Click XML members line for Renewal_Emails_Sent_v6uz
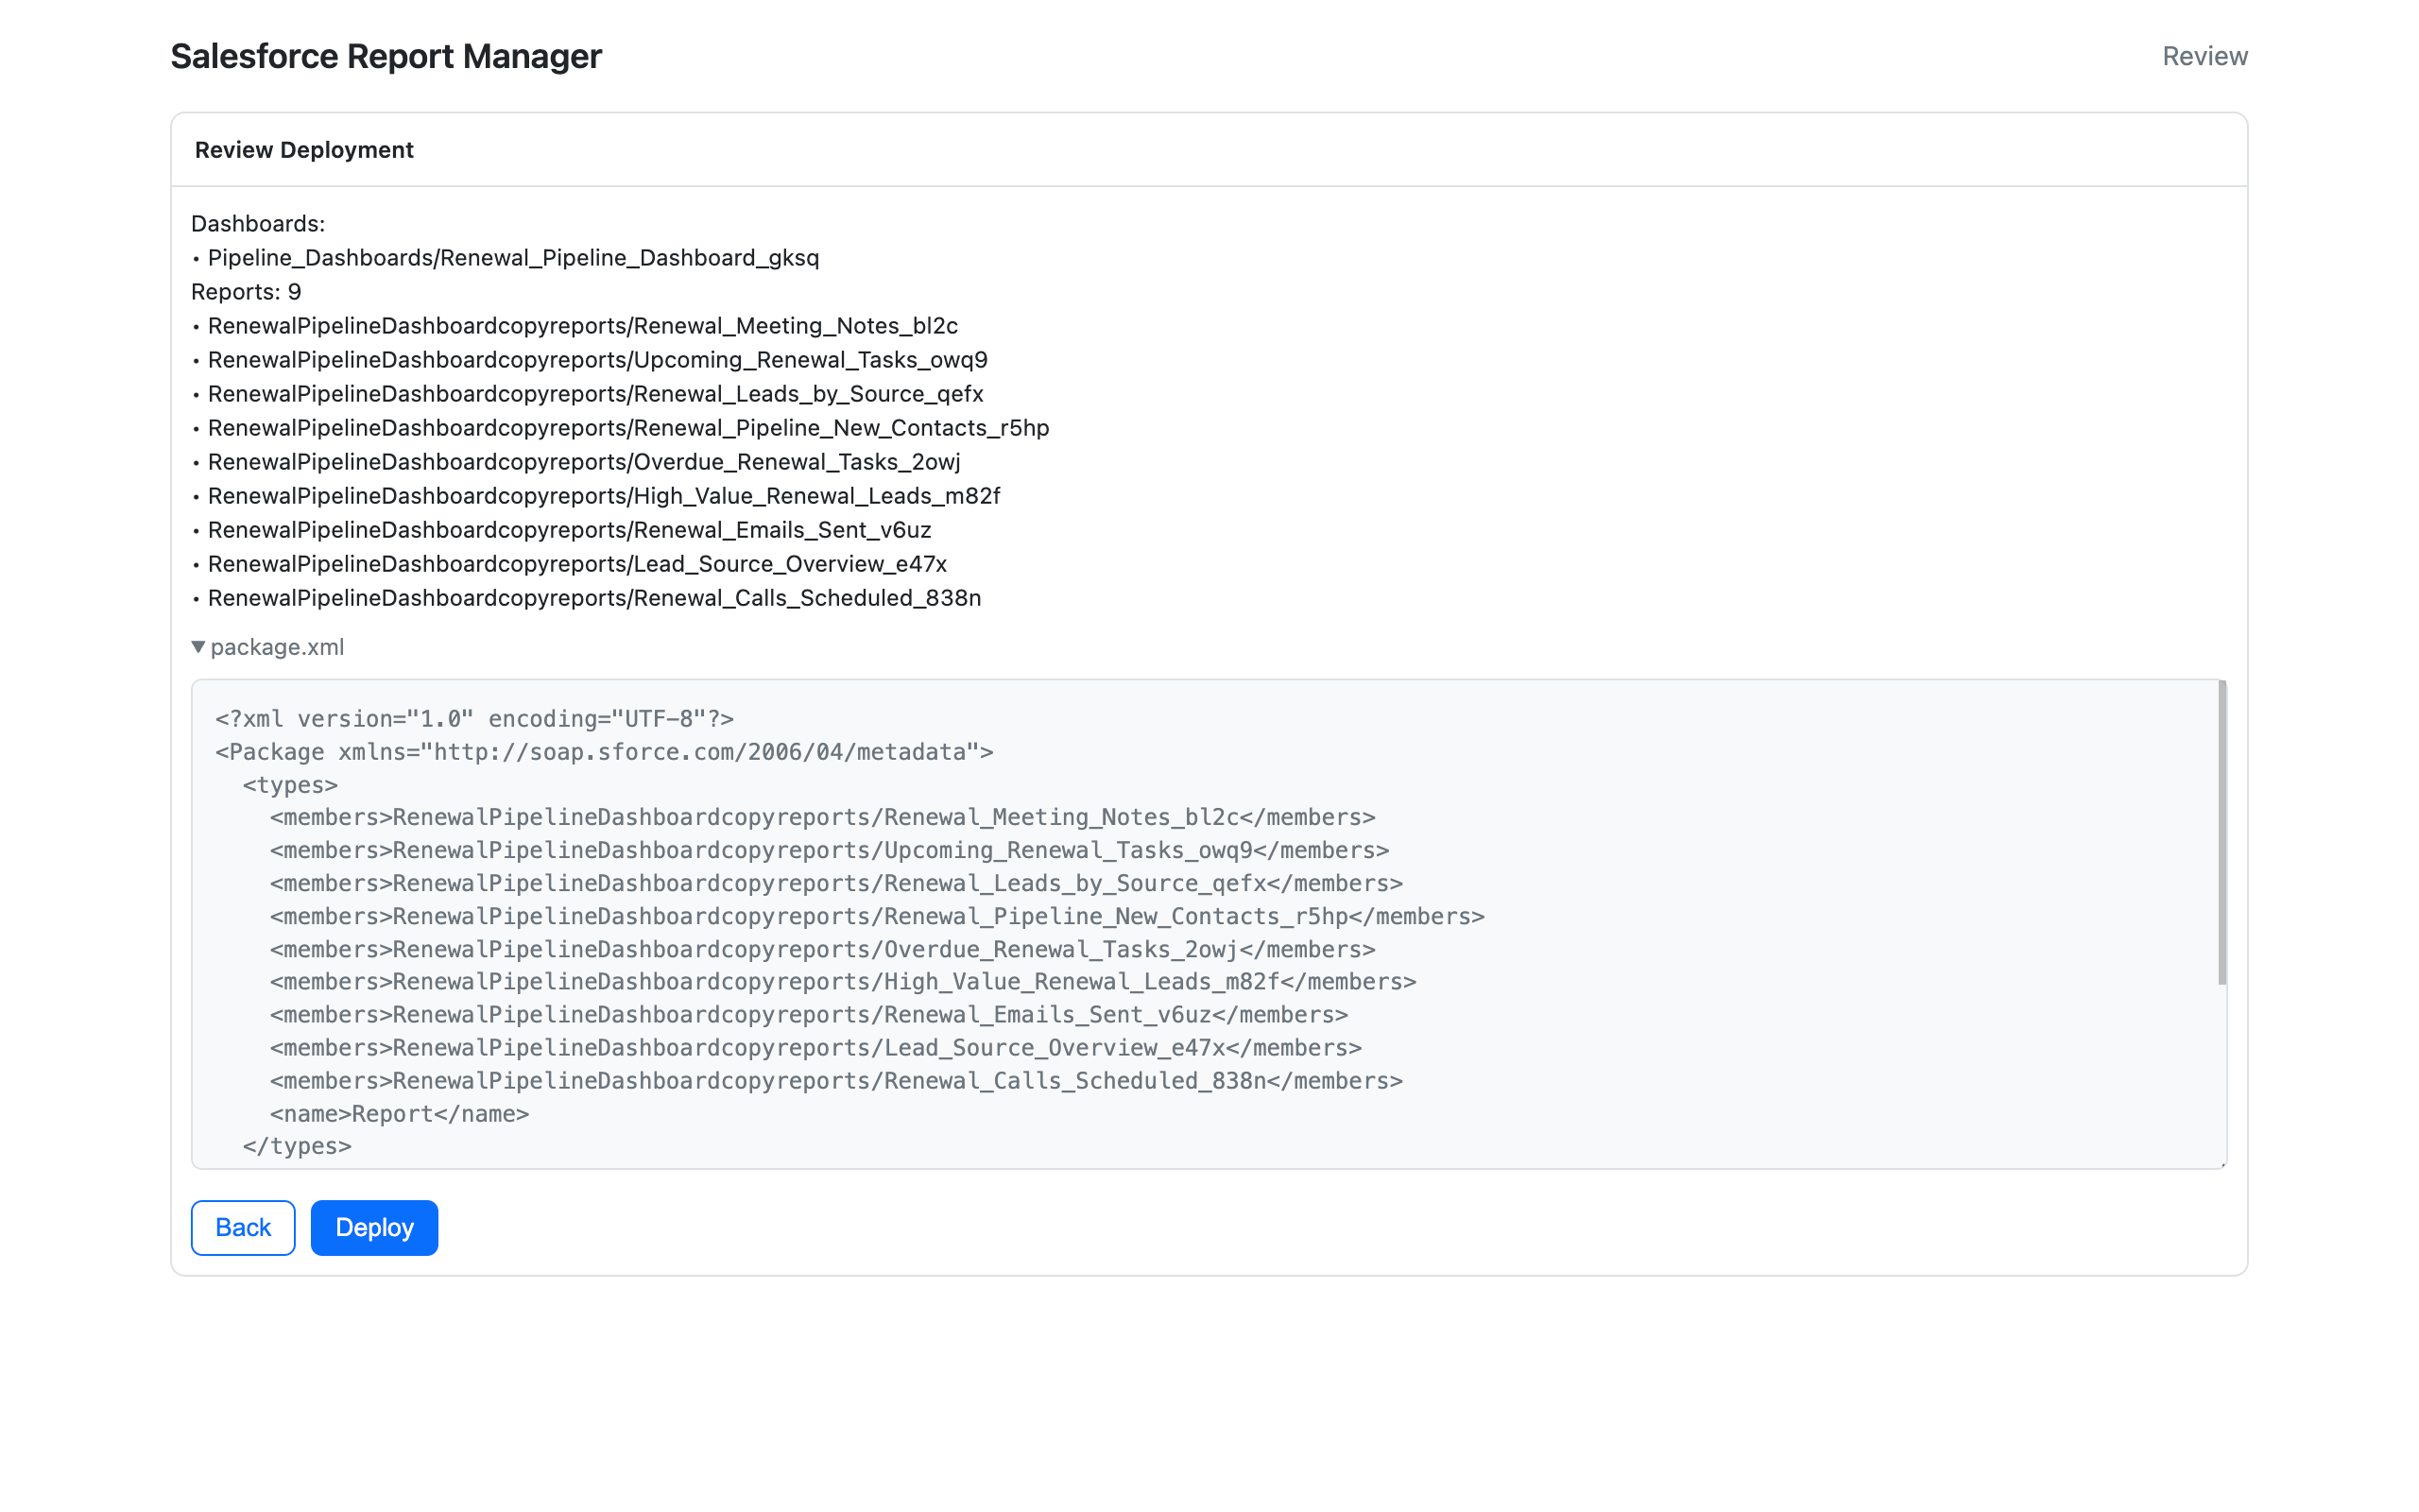The image size is (2419, 1512). tap(810, 1015)
